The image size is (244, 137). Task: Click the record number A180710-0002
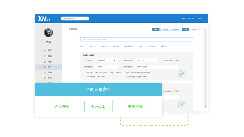click(88, 55)
